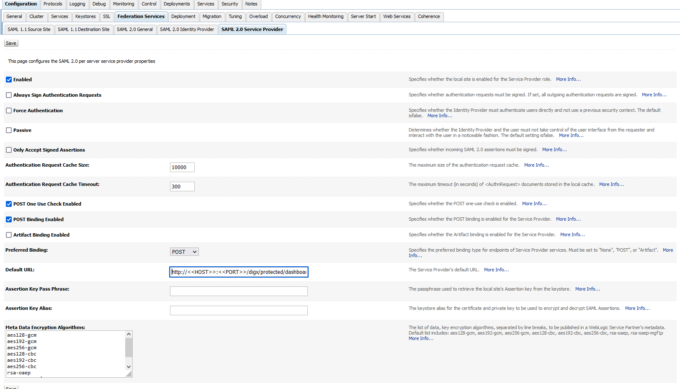Toggle the Passive checkbox
680x389 pixels.
point(9,130)
